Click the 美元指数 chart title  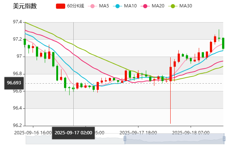25,6
